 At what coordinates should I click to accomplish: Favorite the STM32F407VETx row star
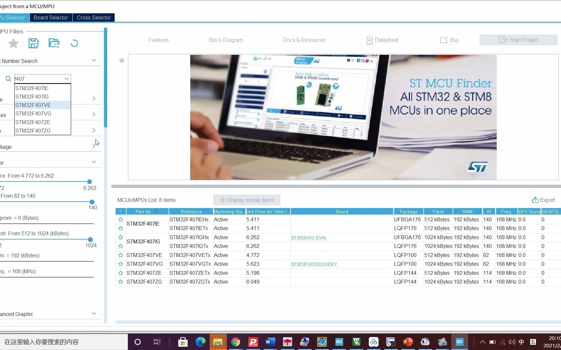click(120, 255)
